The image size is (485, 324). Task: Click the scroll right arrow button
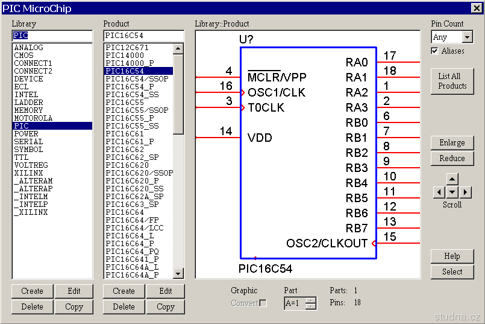pyautogui.click(x=466, y=192)
